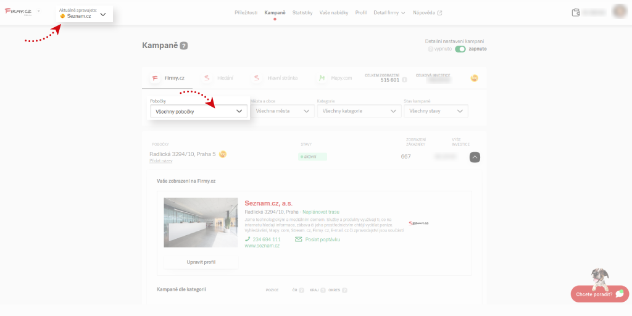
Task: Click the Poslat poptávku link
Action: [x=318, y=239]
